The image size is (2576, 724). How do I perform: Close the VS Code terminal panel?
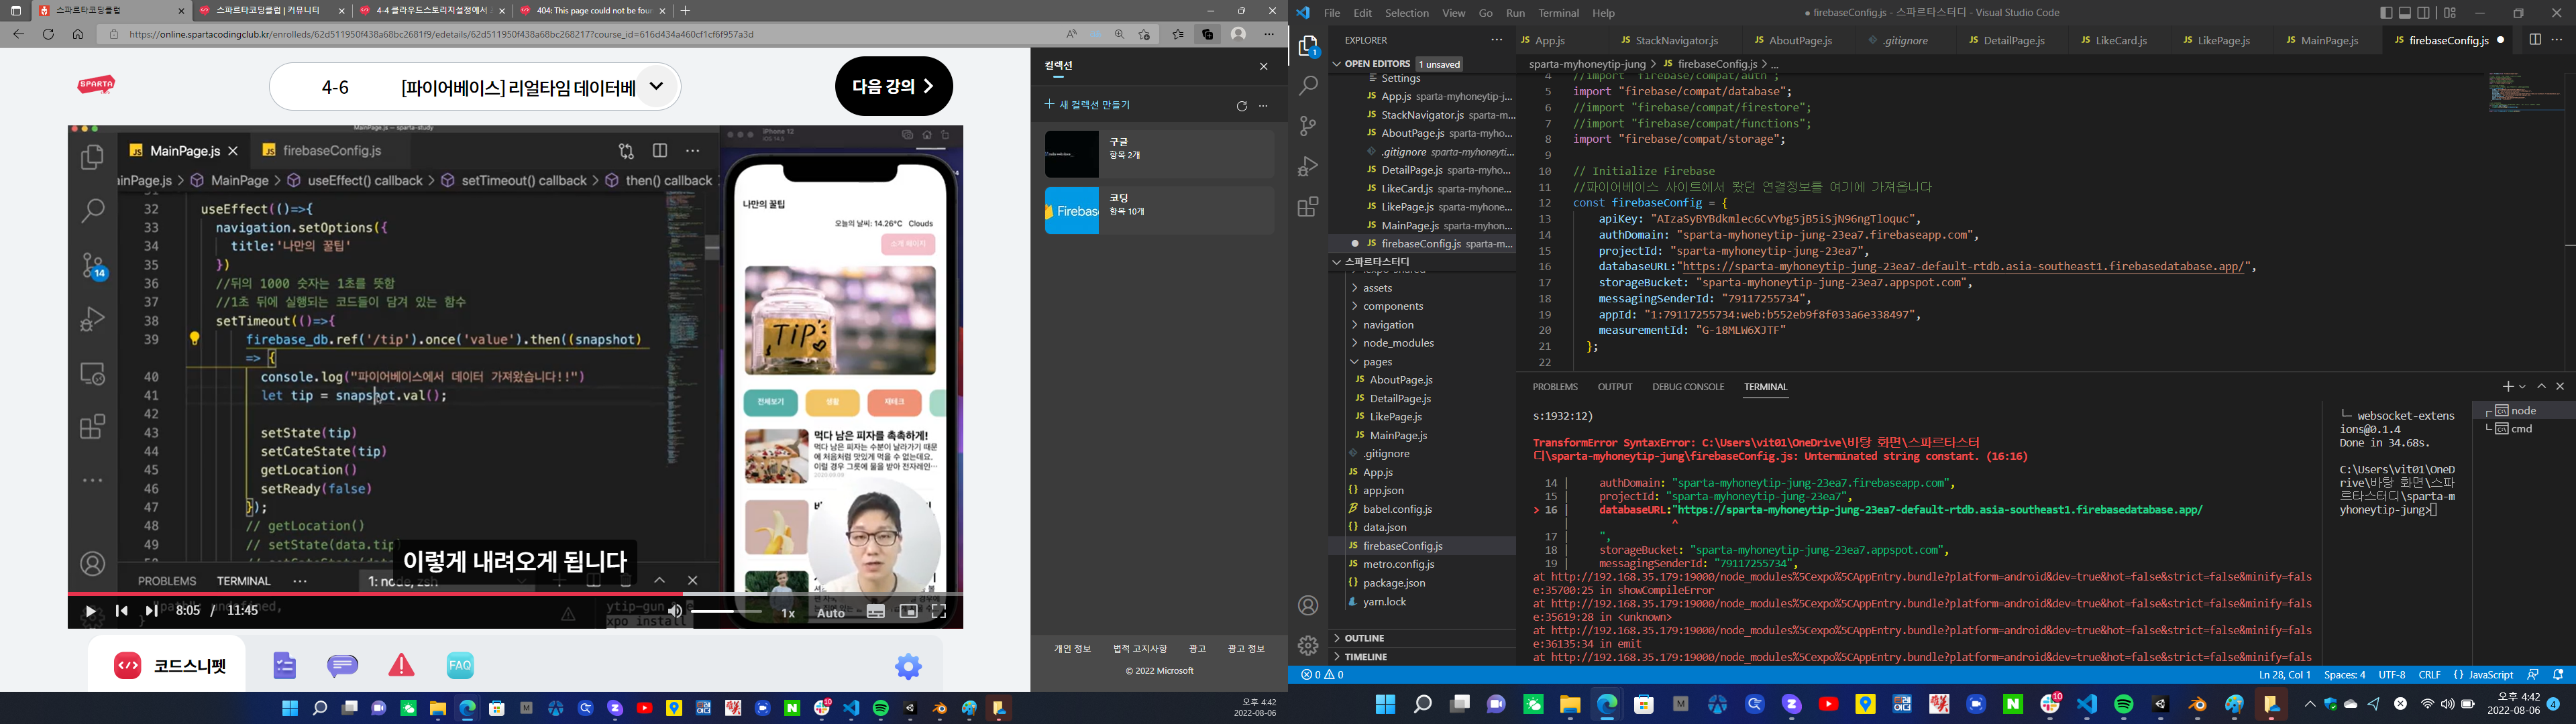coord(2560,386)
